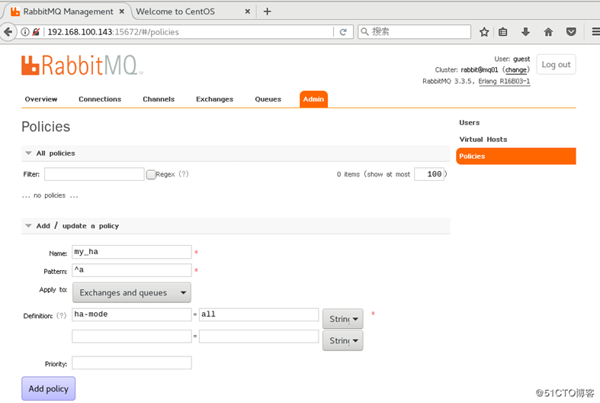Open the bookmarks list icon
The image size is (600, 403).
[x=503, y=32]
